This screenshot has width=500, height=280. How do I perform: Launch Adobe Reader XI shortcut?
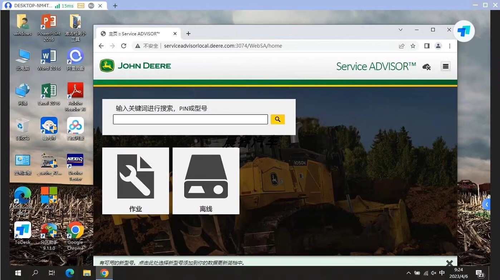(x=75, y=97)
